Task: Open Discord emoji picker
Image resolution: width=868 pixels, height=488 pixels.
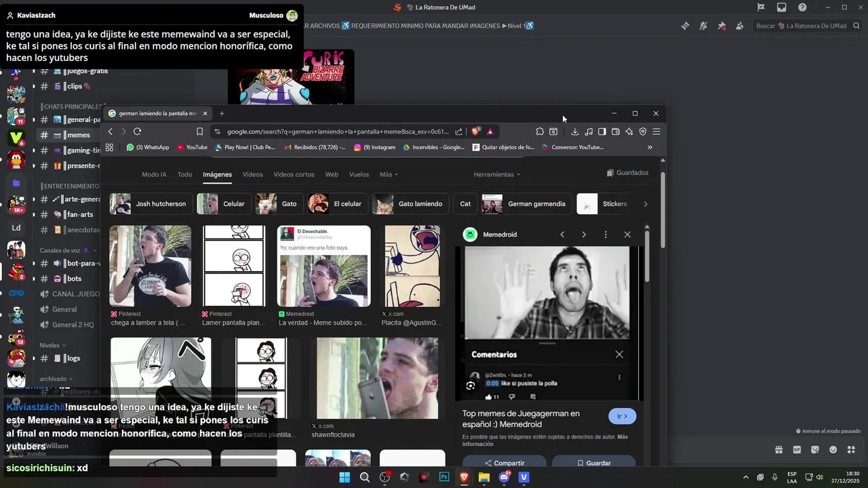Action: pos(833,449)
